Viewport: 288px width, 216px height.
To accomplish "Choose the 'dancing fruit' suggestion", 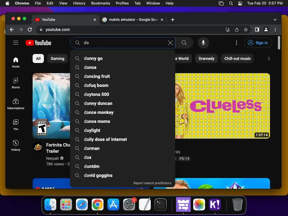I will (x=123, y=76).
